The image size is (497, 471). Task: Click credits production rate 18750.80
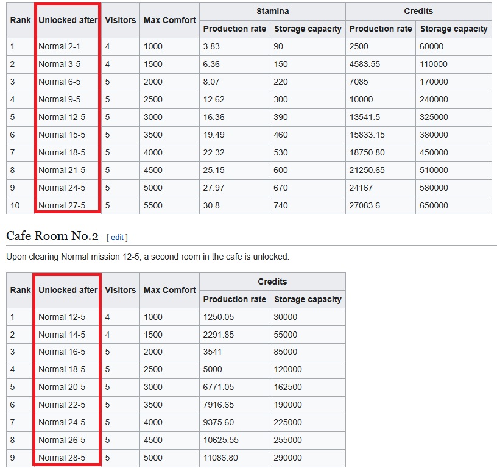[x=367, y=152]
